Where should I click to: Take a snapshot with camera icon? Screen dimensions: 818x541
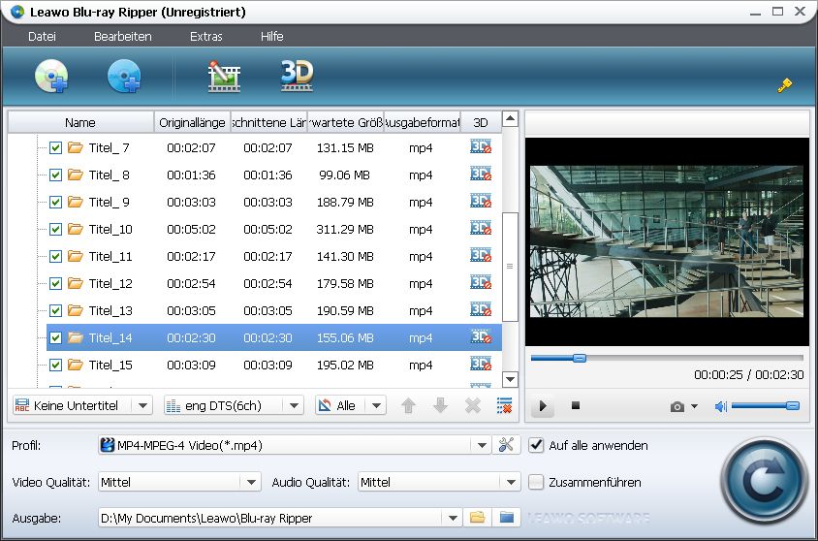click(x=677, y=406)
